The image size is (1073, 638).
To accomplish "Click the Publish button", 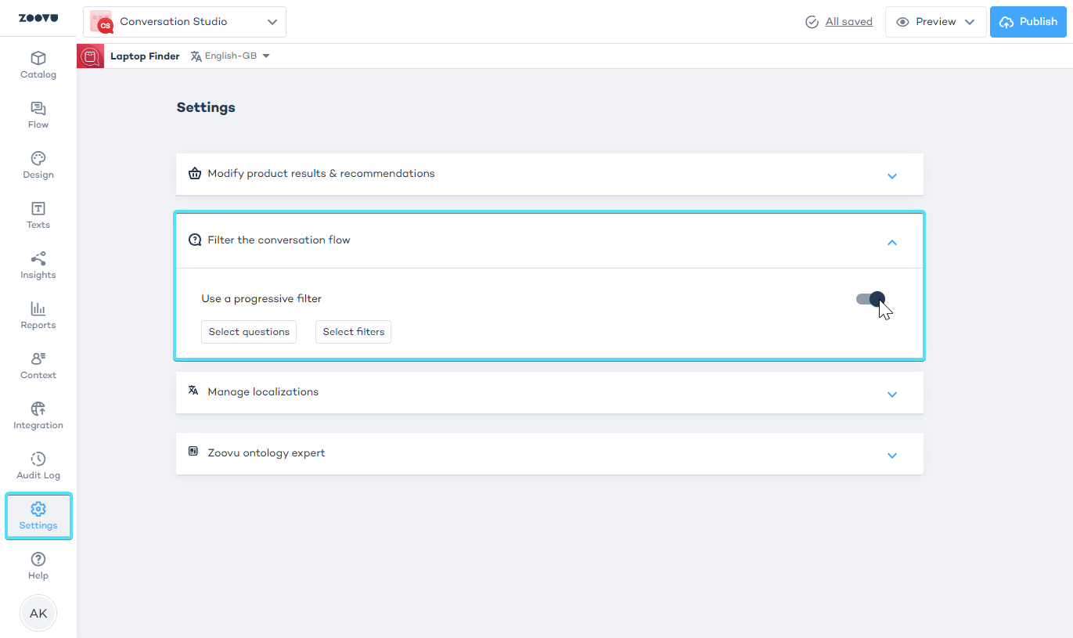I will point(1028,22).
